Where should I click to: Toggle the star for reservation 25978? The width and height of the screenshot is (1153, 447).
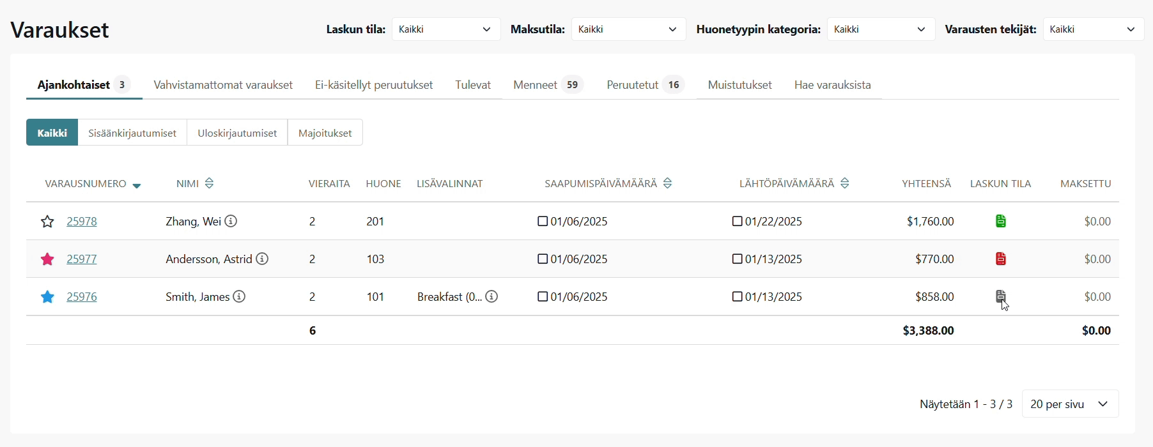[x=47, y=222]
